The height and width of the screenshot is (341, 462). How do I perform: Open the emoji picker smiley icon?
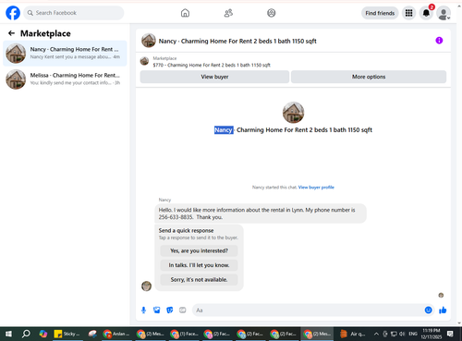click(428, 310)
